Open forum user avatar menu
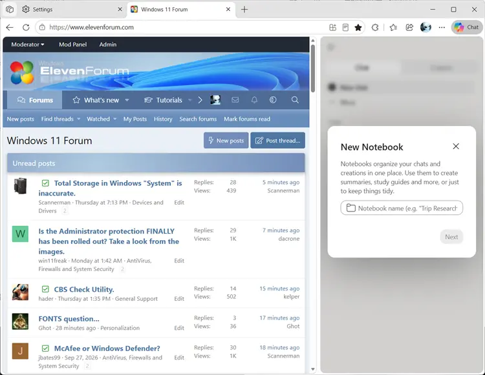This screenshot has height=375, width=485. point(215,99)
